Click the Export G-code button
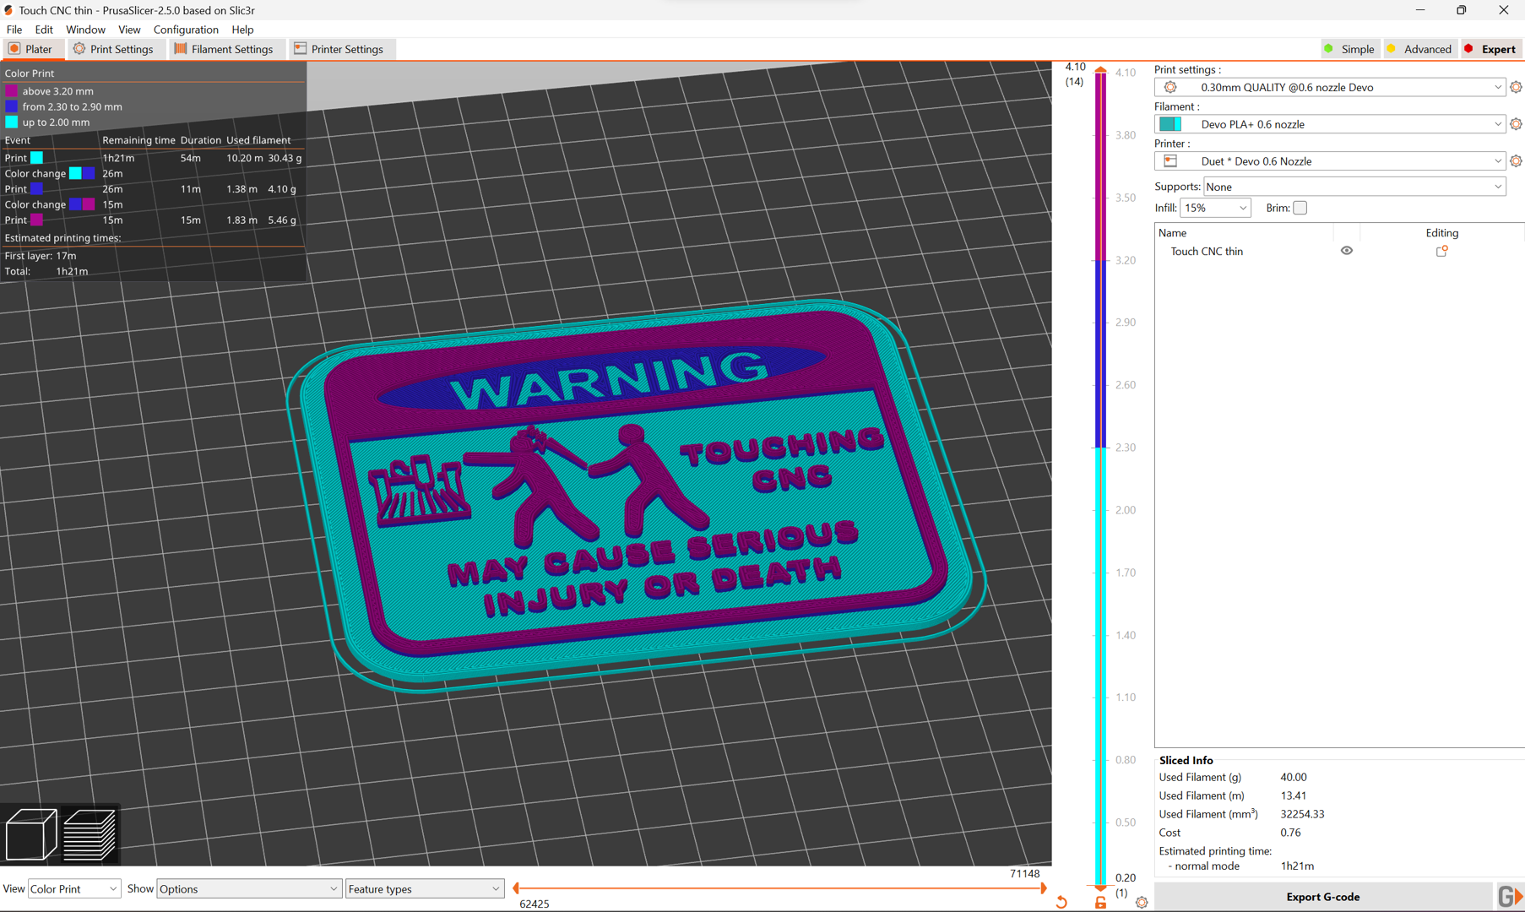 (1322, 897)
